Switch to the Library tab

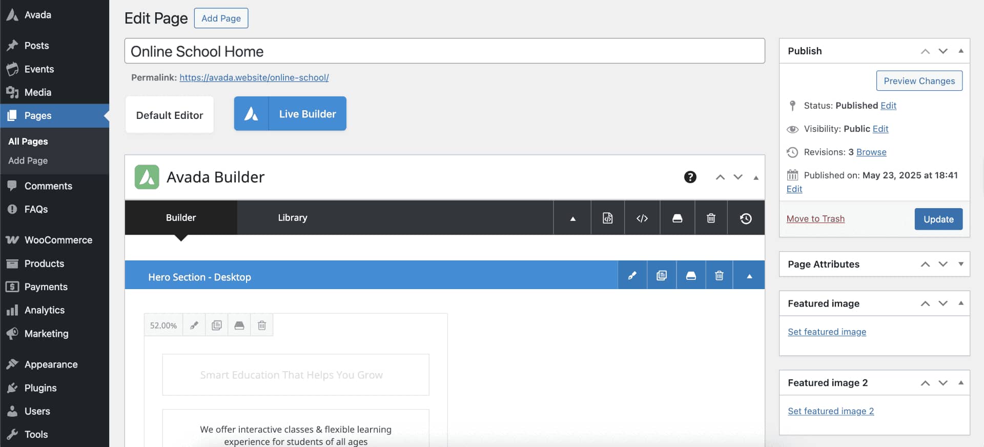292,218
